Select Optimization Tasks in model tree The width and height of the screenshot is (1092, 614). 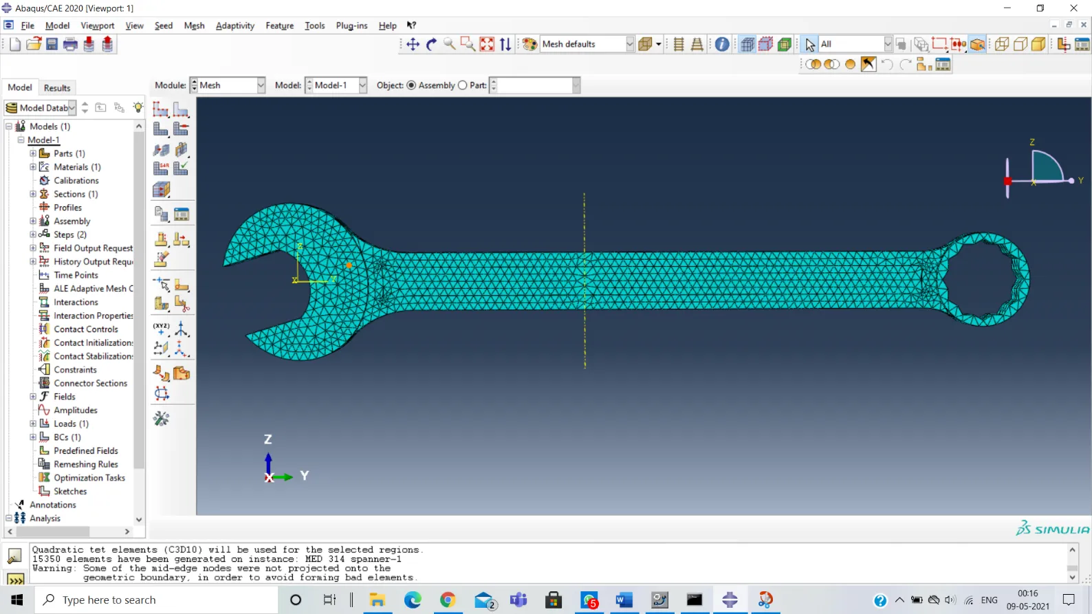coord(89,478)
